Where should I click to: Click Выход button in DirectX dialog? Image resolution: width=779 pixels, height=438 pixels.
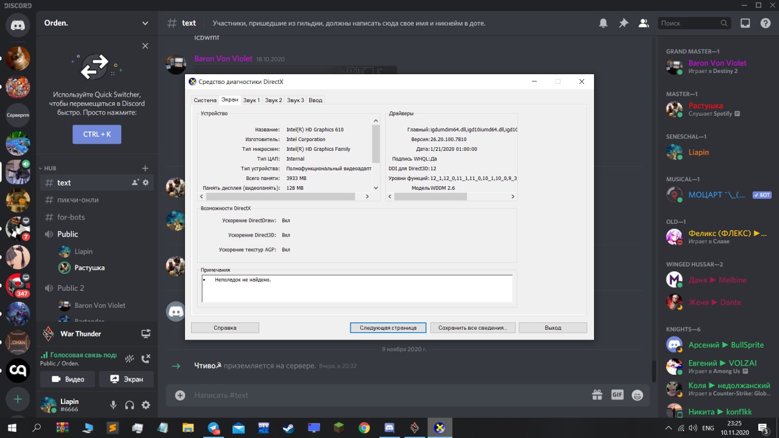[553, 327]
